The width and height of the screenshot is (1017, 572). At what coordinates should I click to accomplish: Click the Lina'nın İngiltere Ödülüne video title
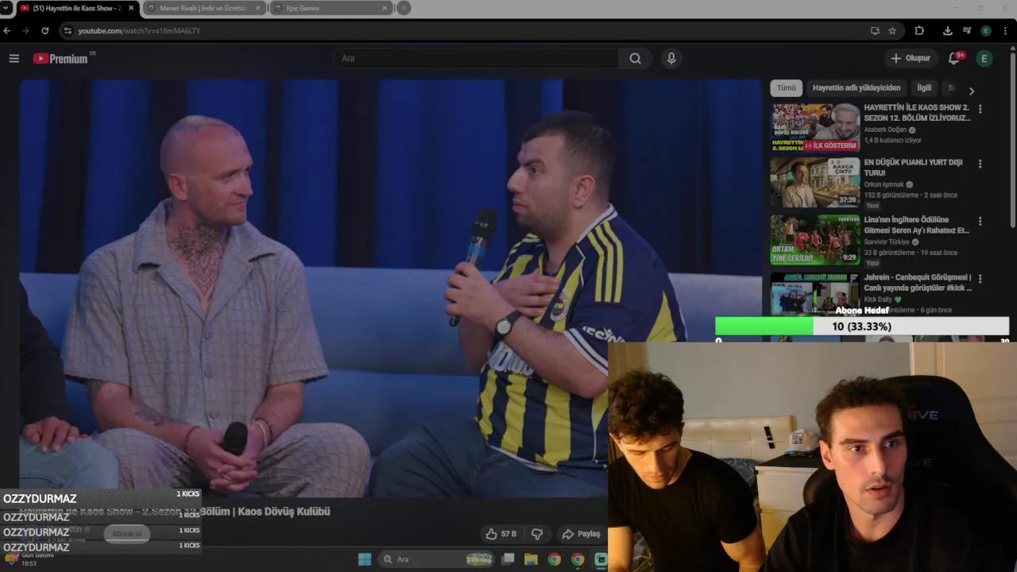917,225
